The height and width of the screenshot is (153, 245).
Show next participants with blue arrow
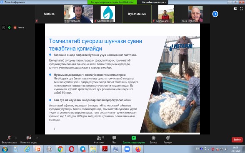[215, 14]
